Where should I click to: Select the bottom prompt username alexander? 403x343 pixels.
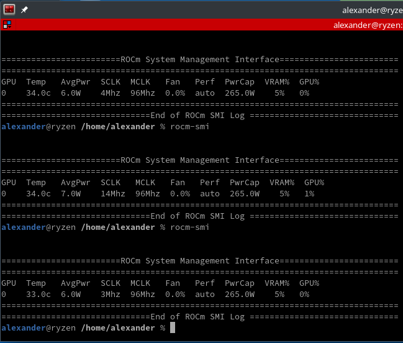[24, 328]
